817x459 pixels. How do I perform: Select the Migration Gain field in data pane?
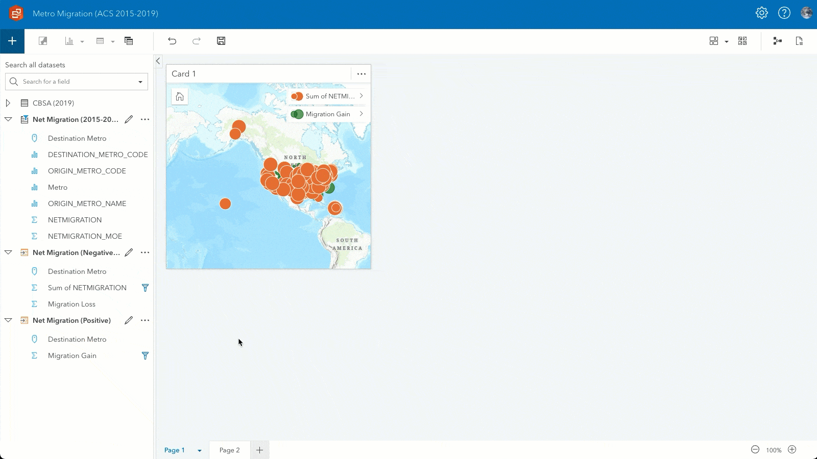coord(72,355)
